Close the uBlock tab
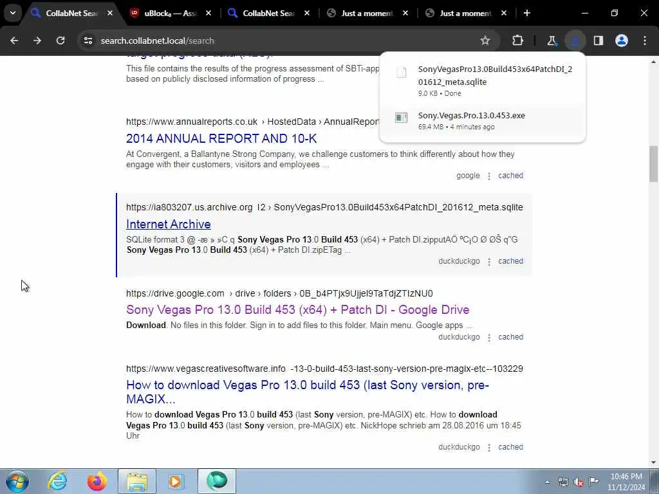 tap(209, 13)
